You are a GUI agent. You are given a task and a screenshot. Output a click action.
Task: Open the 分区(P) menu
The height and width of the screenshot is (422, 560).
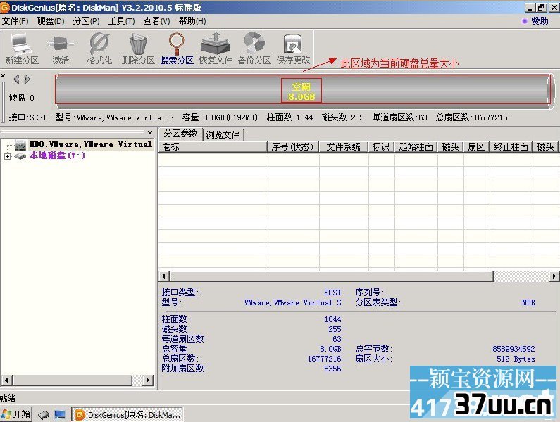coord(86,21)
